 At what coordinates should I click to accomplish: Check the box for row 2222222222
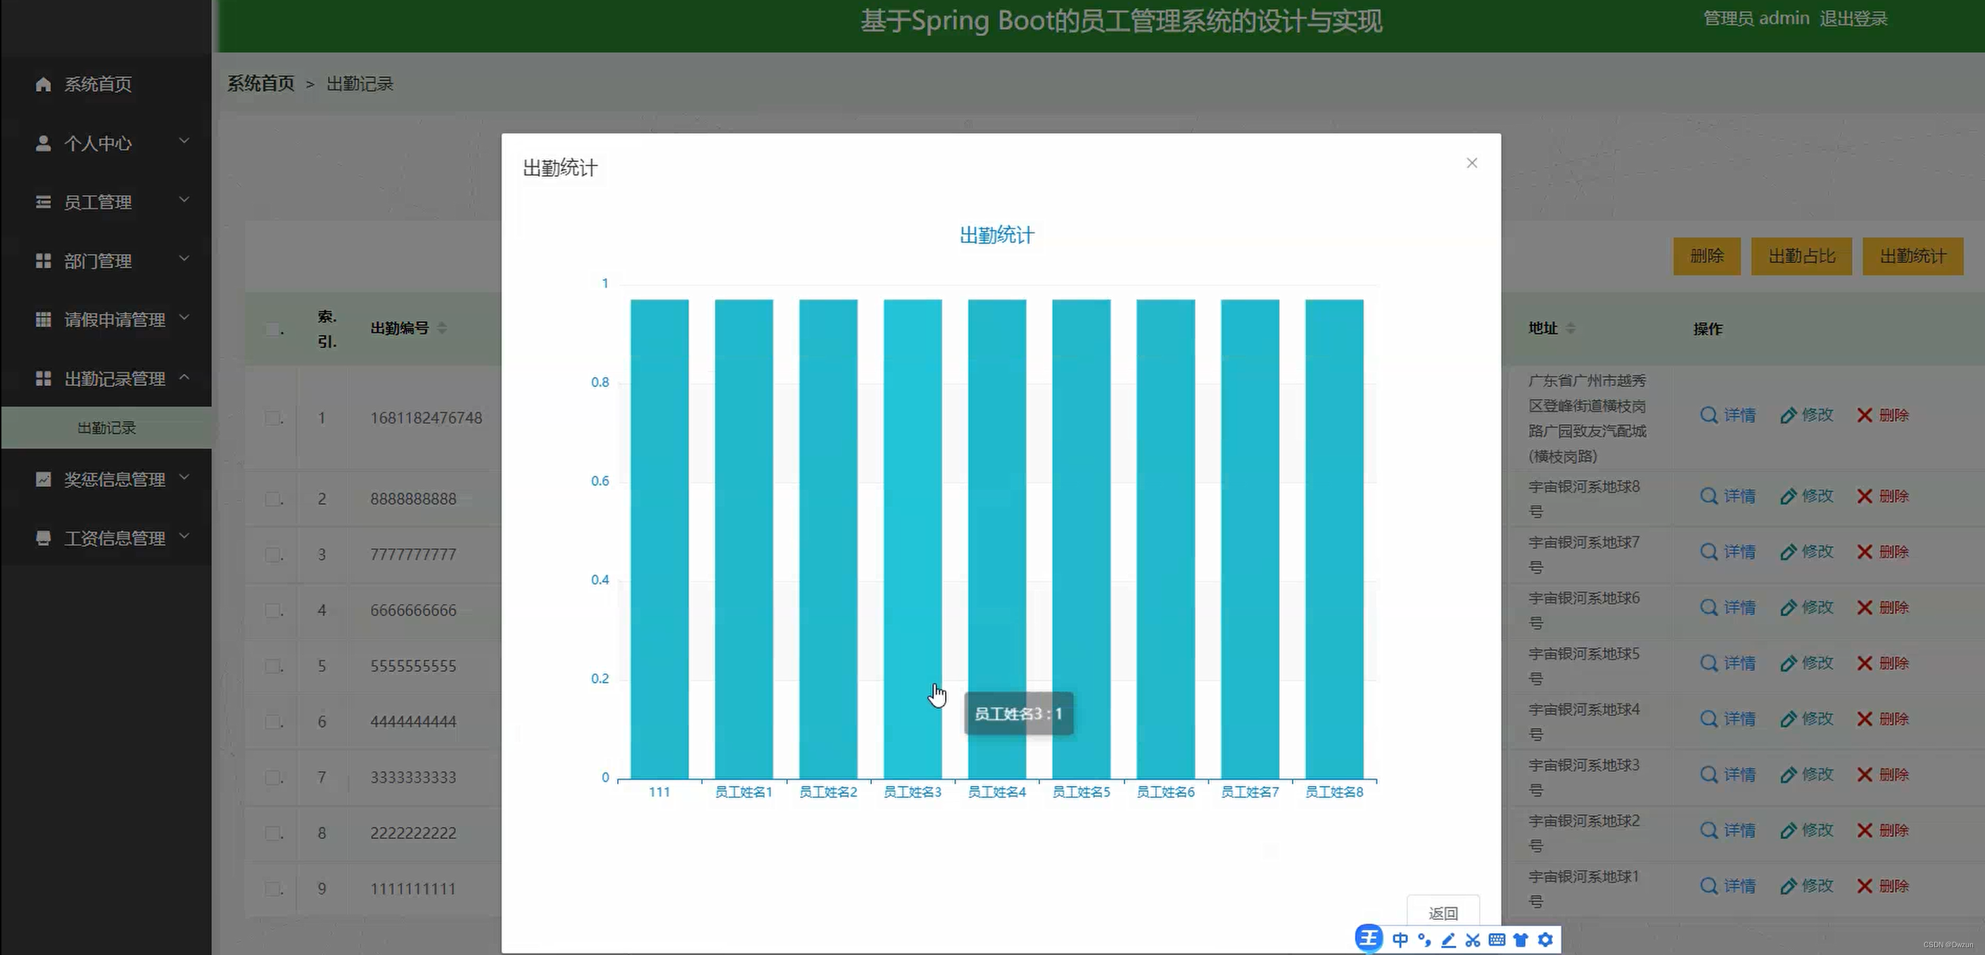pos(273,833)
